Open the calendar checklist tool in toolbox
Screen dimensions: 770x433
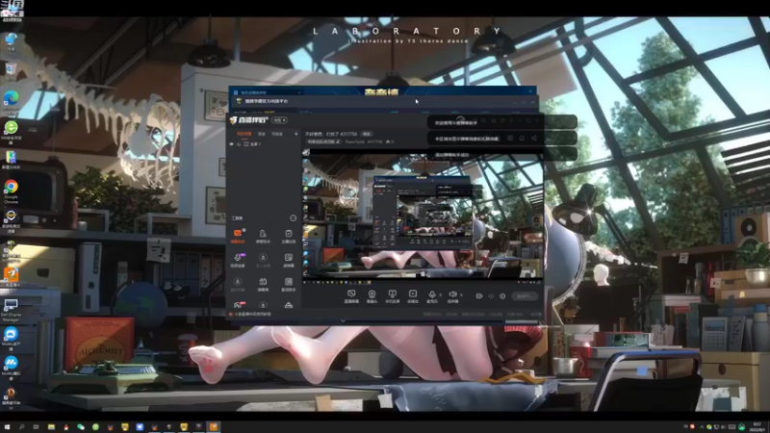pos(288,236)
